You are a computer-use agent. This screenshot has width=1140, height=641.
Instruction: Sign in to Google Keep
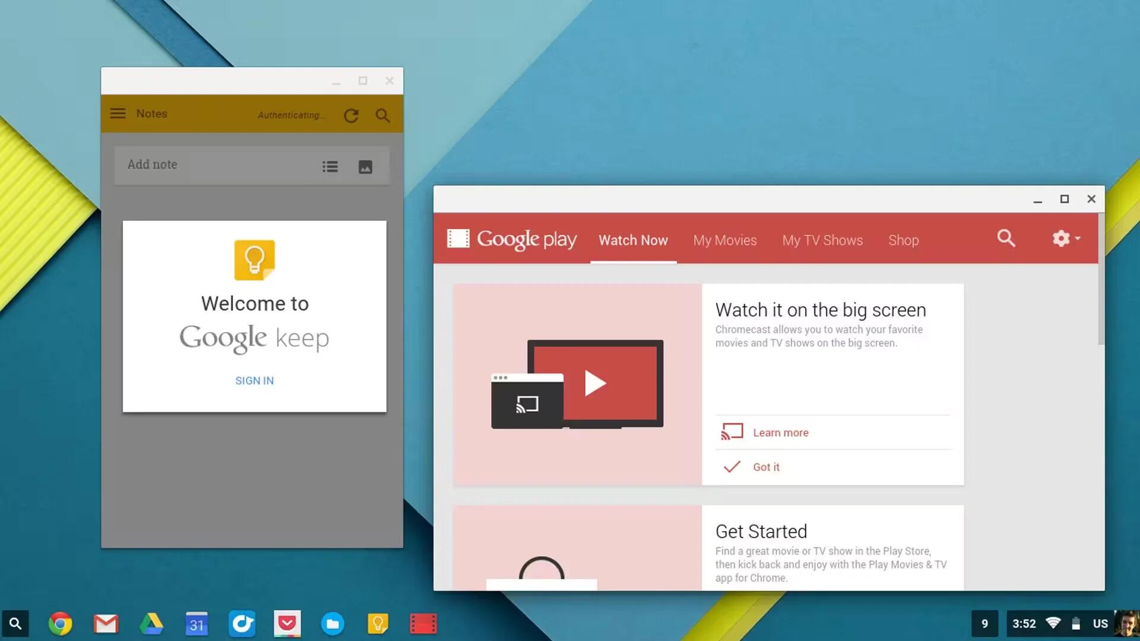coord(254,380)
